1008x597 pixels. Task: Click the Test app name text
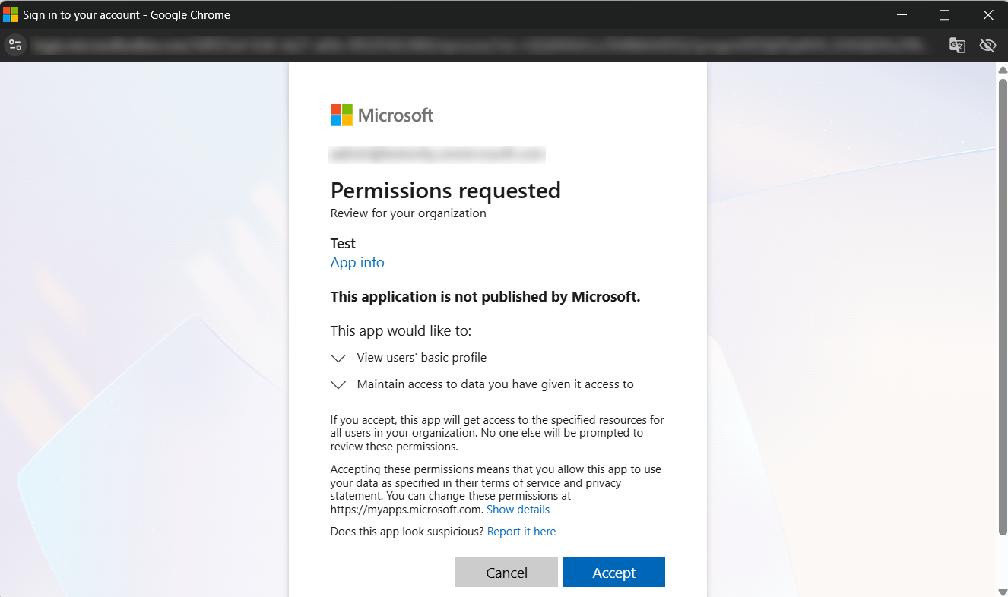click(343, 243)
